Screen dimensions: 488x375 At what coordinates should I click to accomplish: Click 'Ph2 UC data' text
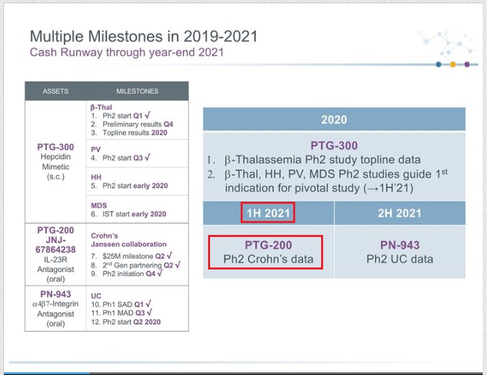click(x=400, y=259)
